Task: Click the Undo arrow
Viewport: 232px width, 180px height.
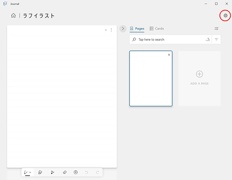Action: coord(87,172)
